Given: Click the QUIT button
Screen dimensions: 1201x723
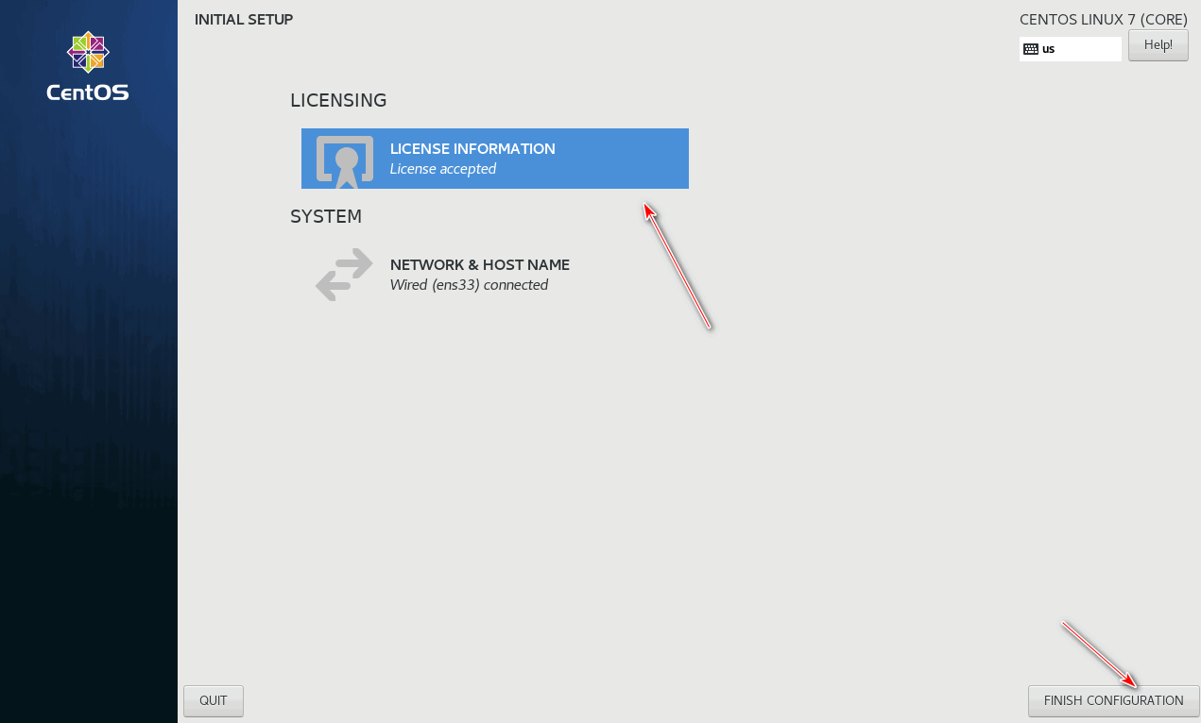Looking at the screenshot, I should 214,700.
